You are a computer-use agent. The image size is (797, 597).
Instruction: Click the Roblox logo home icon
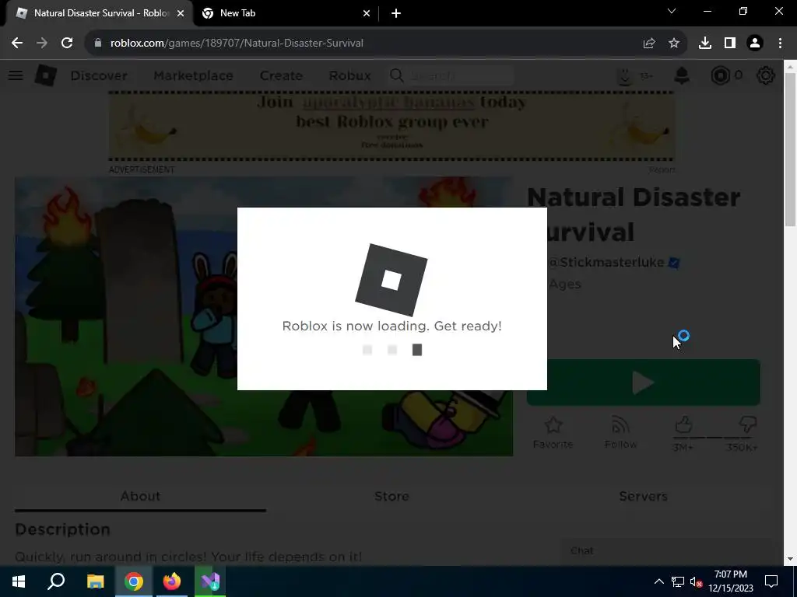(x=46, y=75)
